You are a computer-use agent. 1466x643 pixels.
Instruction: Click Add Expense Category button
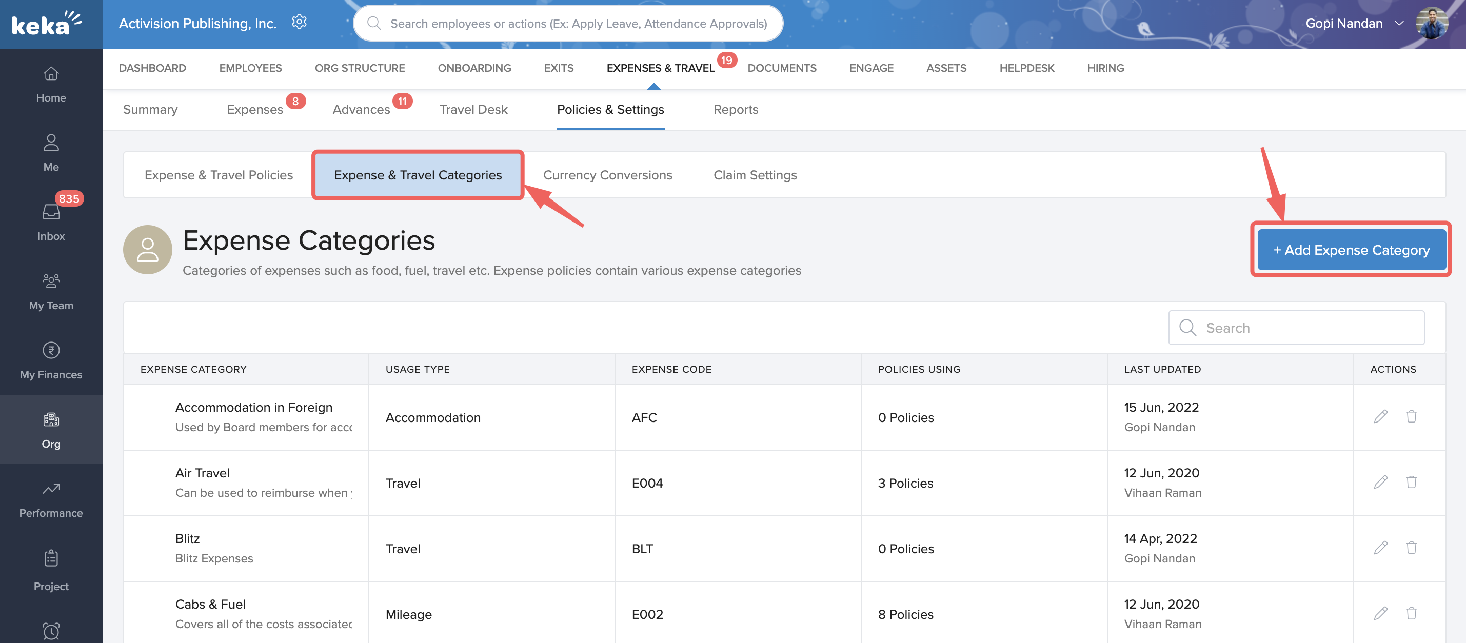coord(1351,250)
